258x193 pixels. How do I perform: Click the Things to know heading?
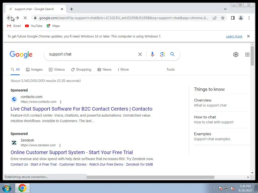tap(209, 89)
